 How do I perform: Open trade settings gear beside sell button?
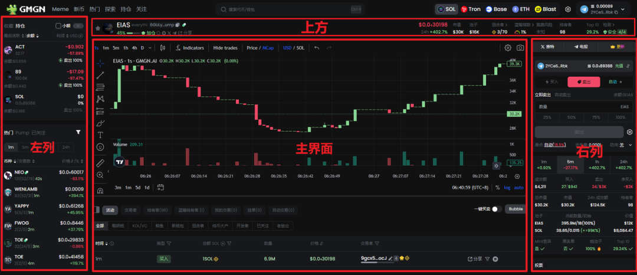click(x=630, y=132)
